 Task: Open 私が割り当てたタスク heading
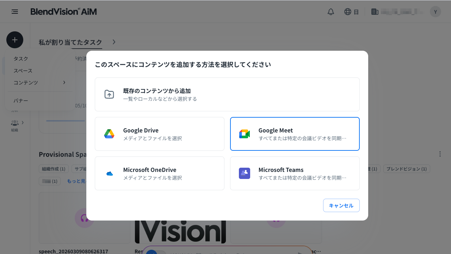[x=70, y=42]
